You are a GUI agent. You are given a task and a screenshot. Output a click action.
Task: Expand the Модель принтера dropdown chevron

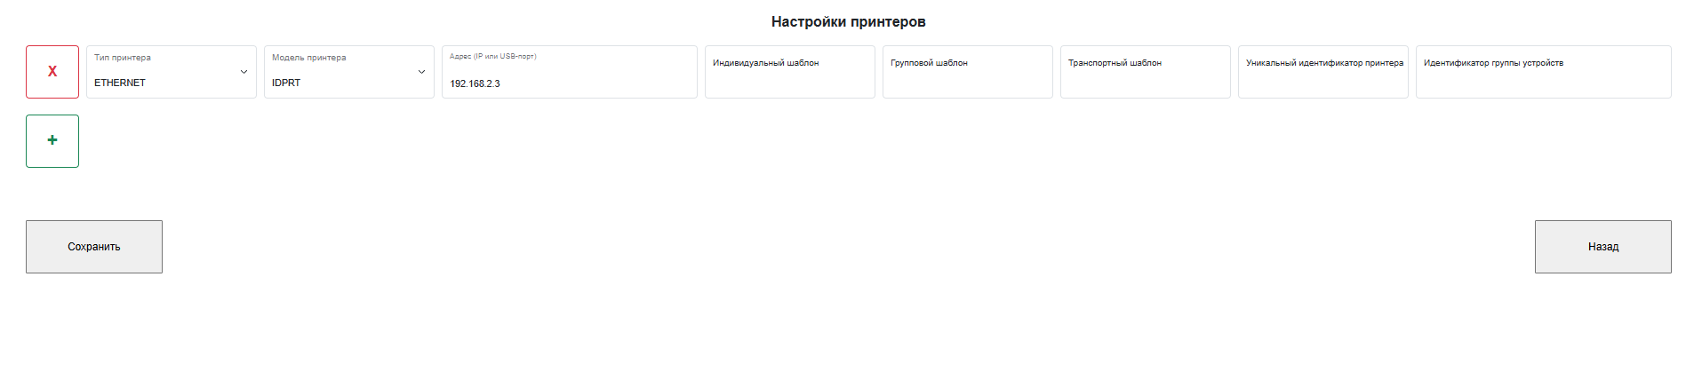421,72
